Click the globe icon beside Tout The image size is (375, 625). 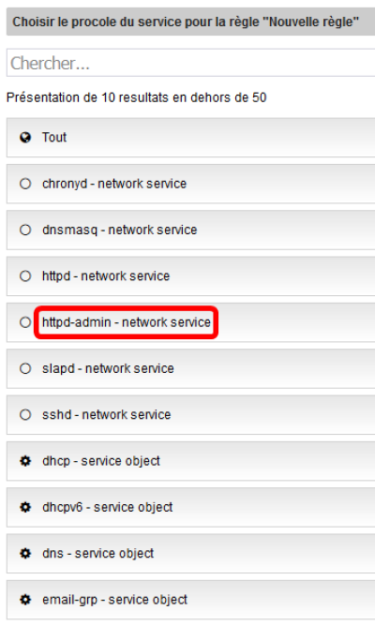point(25,138)
